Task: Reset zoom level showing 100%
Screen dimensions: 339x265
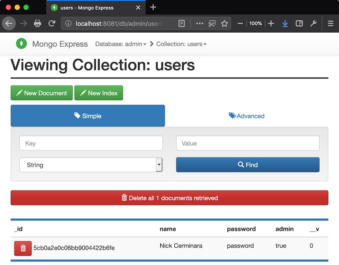Action: click(256, 23)
